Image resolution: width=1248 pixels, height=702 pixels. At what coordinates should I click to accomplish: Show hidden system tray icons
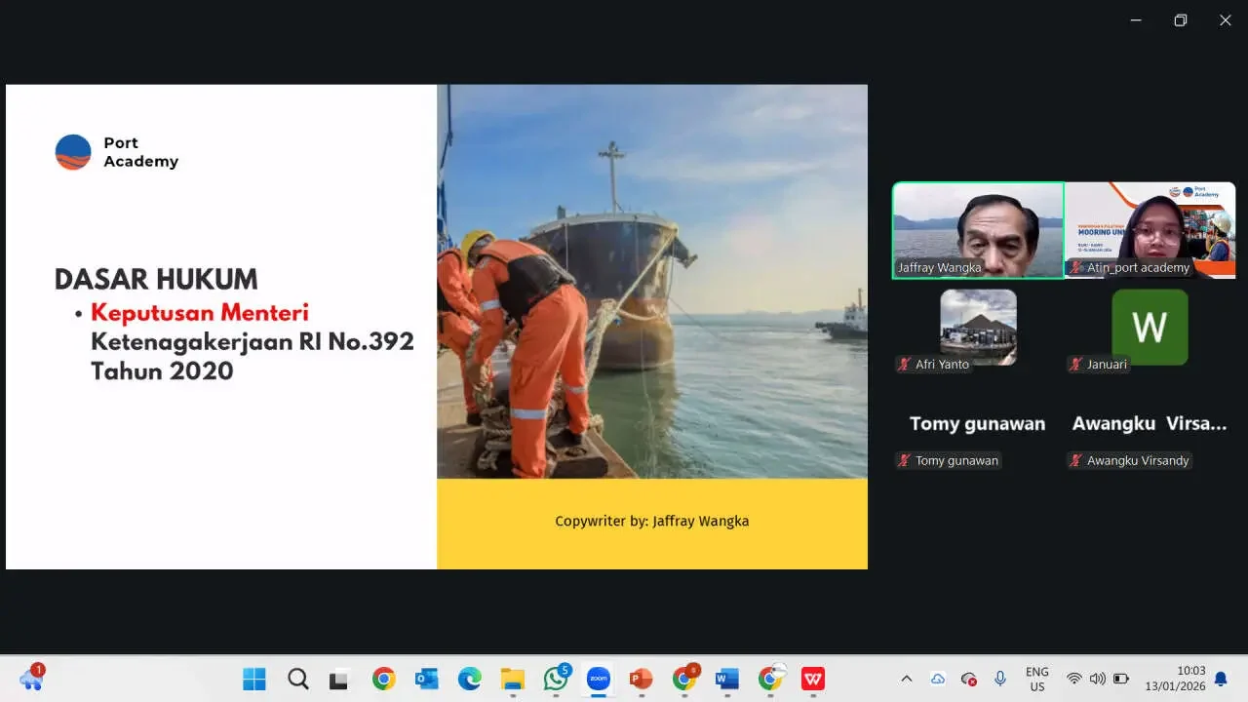pyautogui.click(x=907, y=679)
